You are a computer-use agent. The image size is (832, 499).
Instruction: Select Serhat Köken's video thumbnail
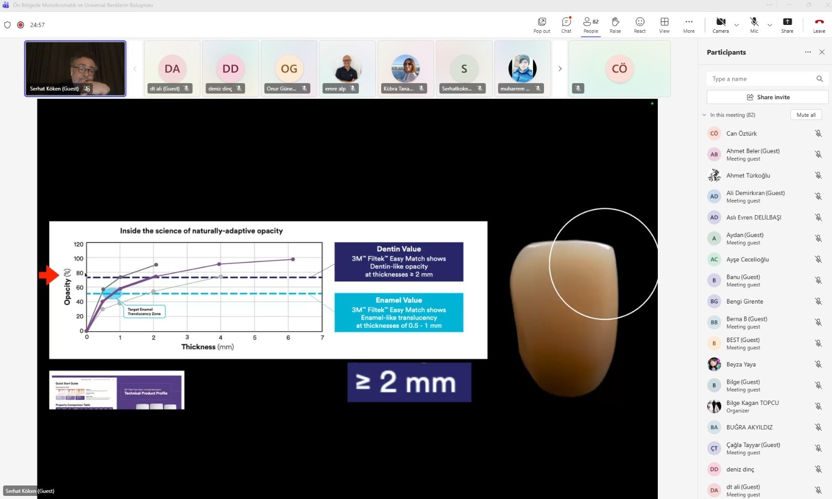click(x=75, y=69)
